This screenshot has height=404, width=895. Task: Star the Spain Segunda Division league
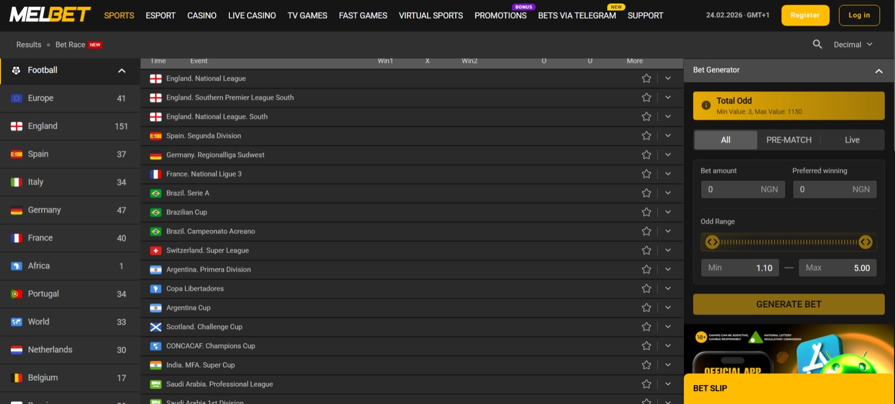coord(646,135)
